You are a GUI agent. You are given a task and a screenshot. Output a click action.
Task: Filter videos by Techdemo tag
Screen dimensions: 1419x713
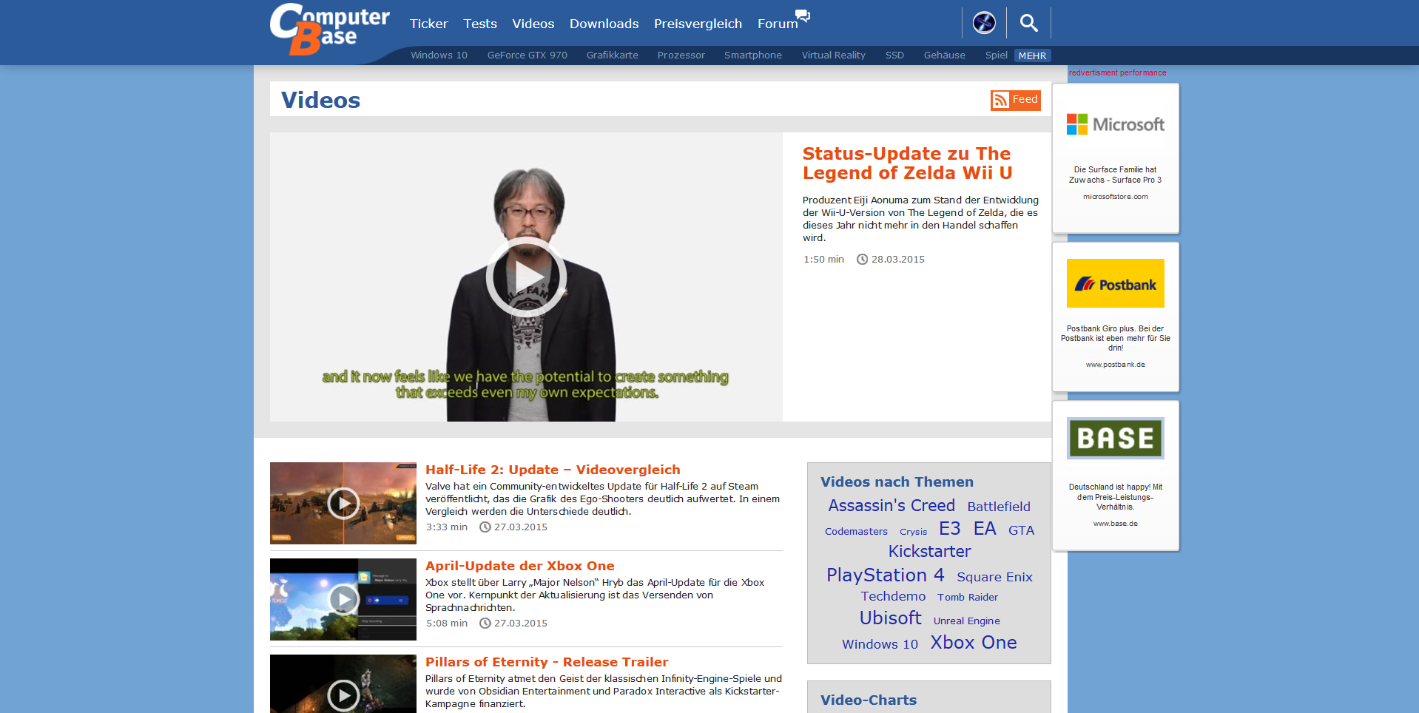pyautogui.click(x=893, y=596)
